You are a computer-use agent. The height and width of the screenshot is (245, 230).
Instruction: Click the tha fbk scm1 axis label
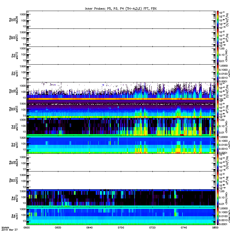click(x=15, y=73)
